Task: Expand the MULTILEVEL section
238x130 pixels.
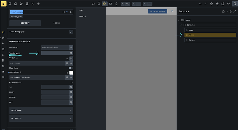Action: coord(41,118)
